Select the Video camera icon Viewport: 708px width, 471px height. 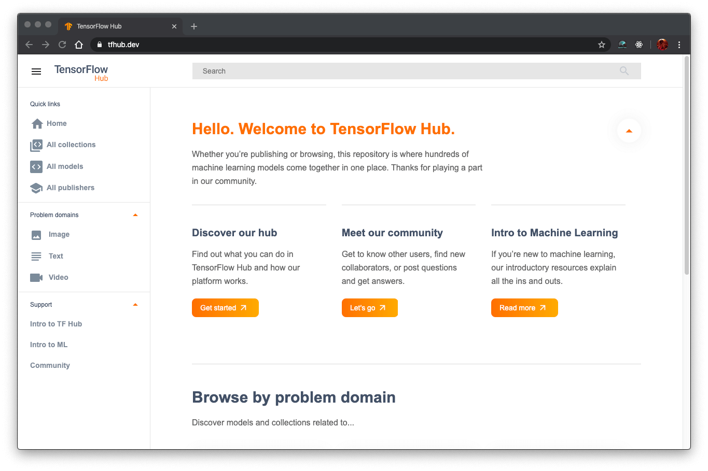36,277
